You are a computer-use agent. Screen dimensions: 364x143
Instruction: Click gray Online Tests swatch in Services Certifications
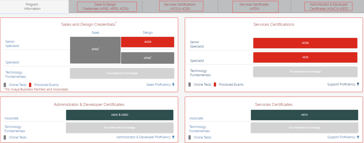[190, 85]
